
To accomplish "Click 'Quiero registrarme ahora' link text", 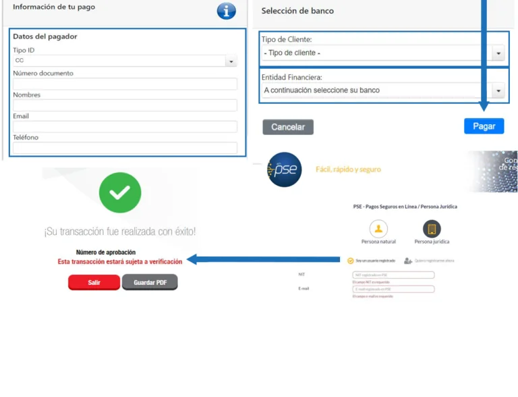I will (x=434, y=261).
